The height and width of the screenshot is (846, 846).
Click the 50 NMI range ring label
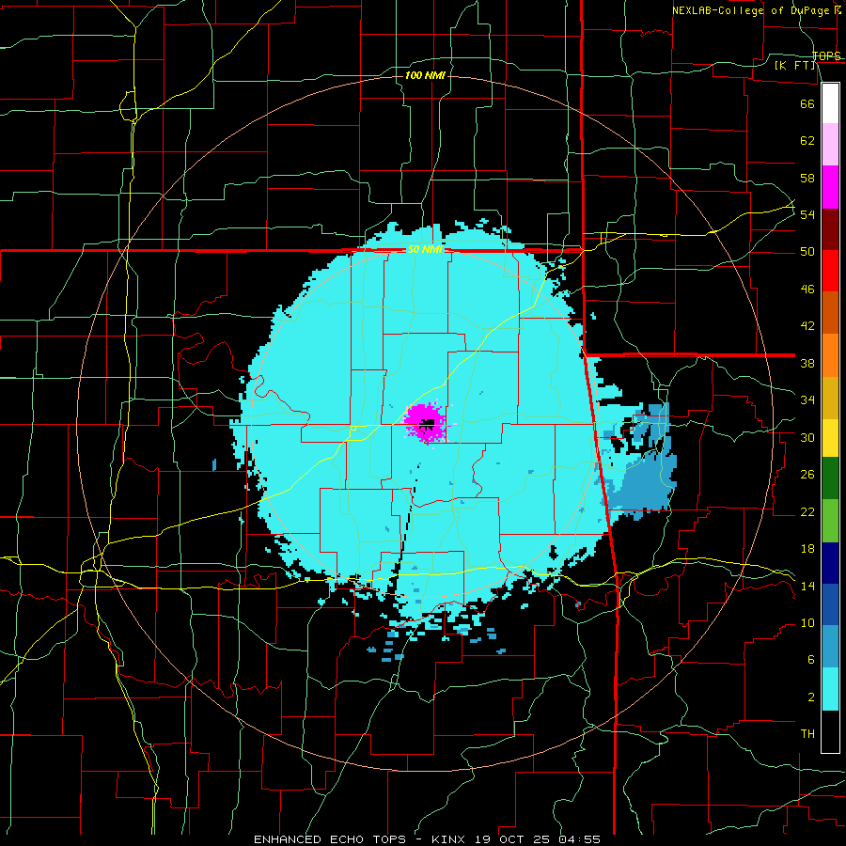click(425, 250)
